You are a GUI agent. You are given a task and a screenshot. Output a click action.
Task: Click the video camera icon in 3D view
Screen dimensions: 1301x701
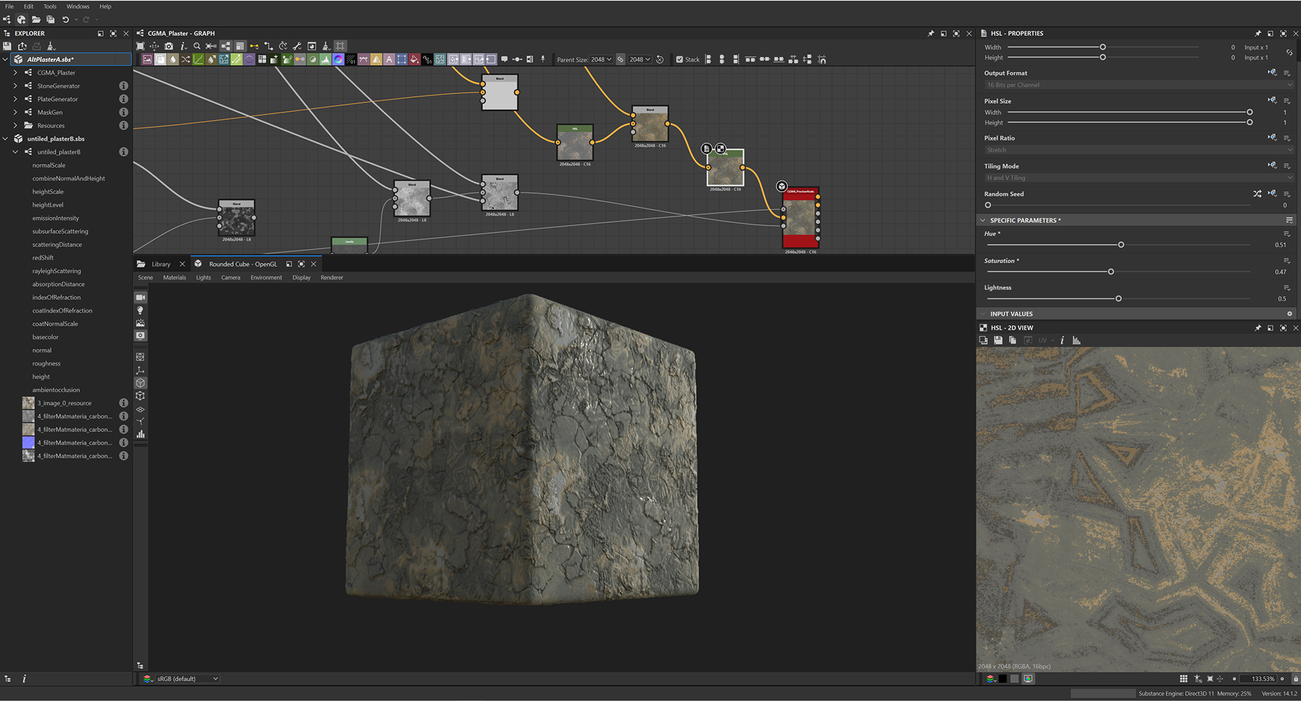140,297
